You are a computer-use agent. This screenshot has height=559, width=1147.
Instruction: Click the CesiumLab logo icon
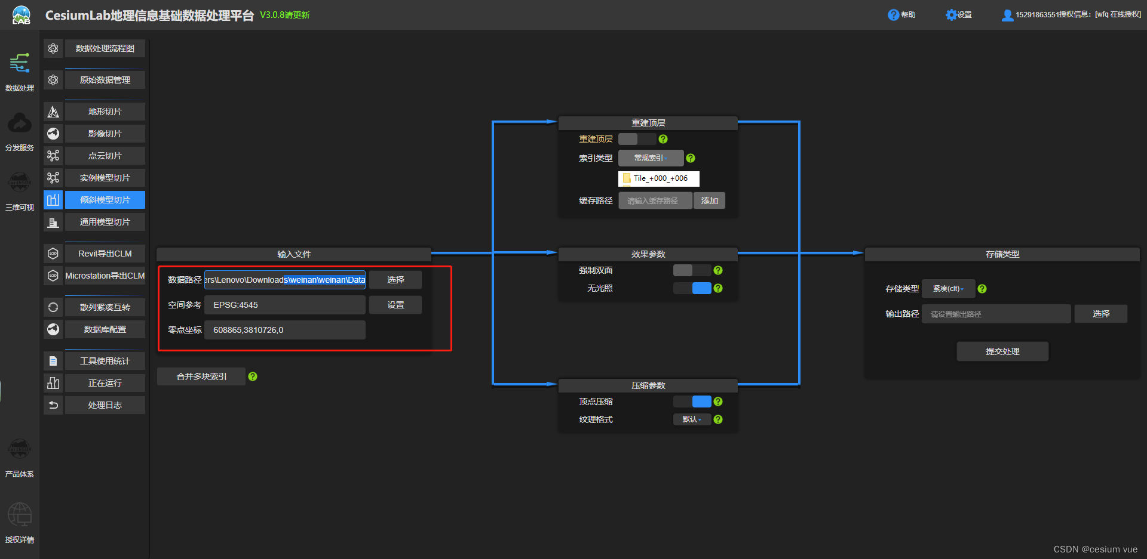coord(21,15)
